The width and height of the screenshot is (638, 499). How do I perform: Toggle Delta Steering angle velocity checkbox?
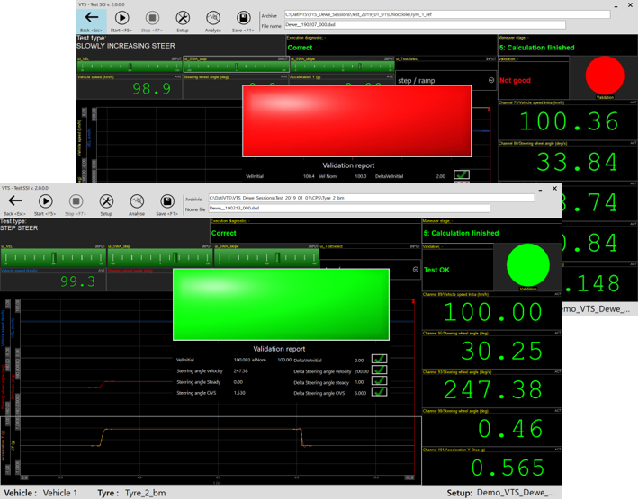(380, 370)
